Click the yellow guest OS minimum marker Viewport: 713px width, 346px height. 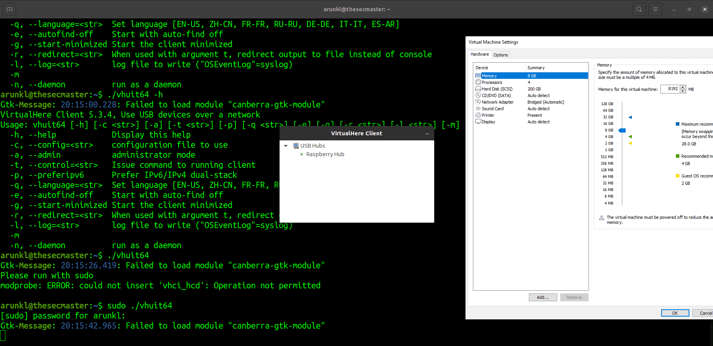click(630, 143)
